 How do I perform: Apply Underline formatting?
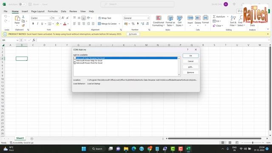(x=42, y=24)
